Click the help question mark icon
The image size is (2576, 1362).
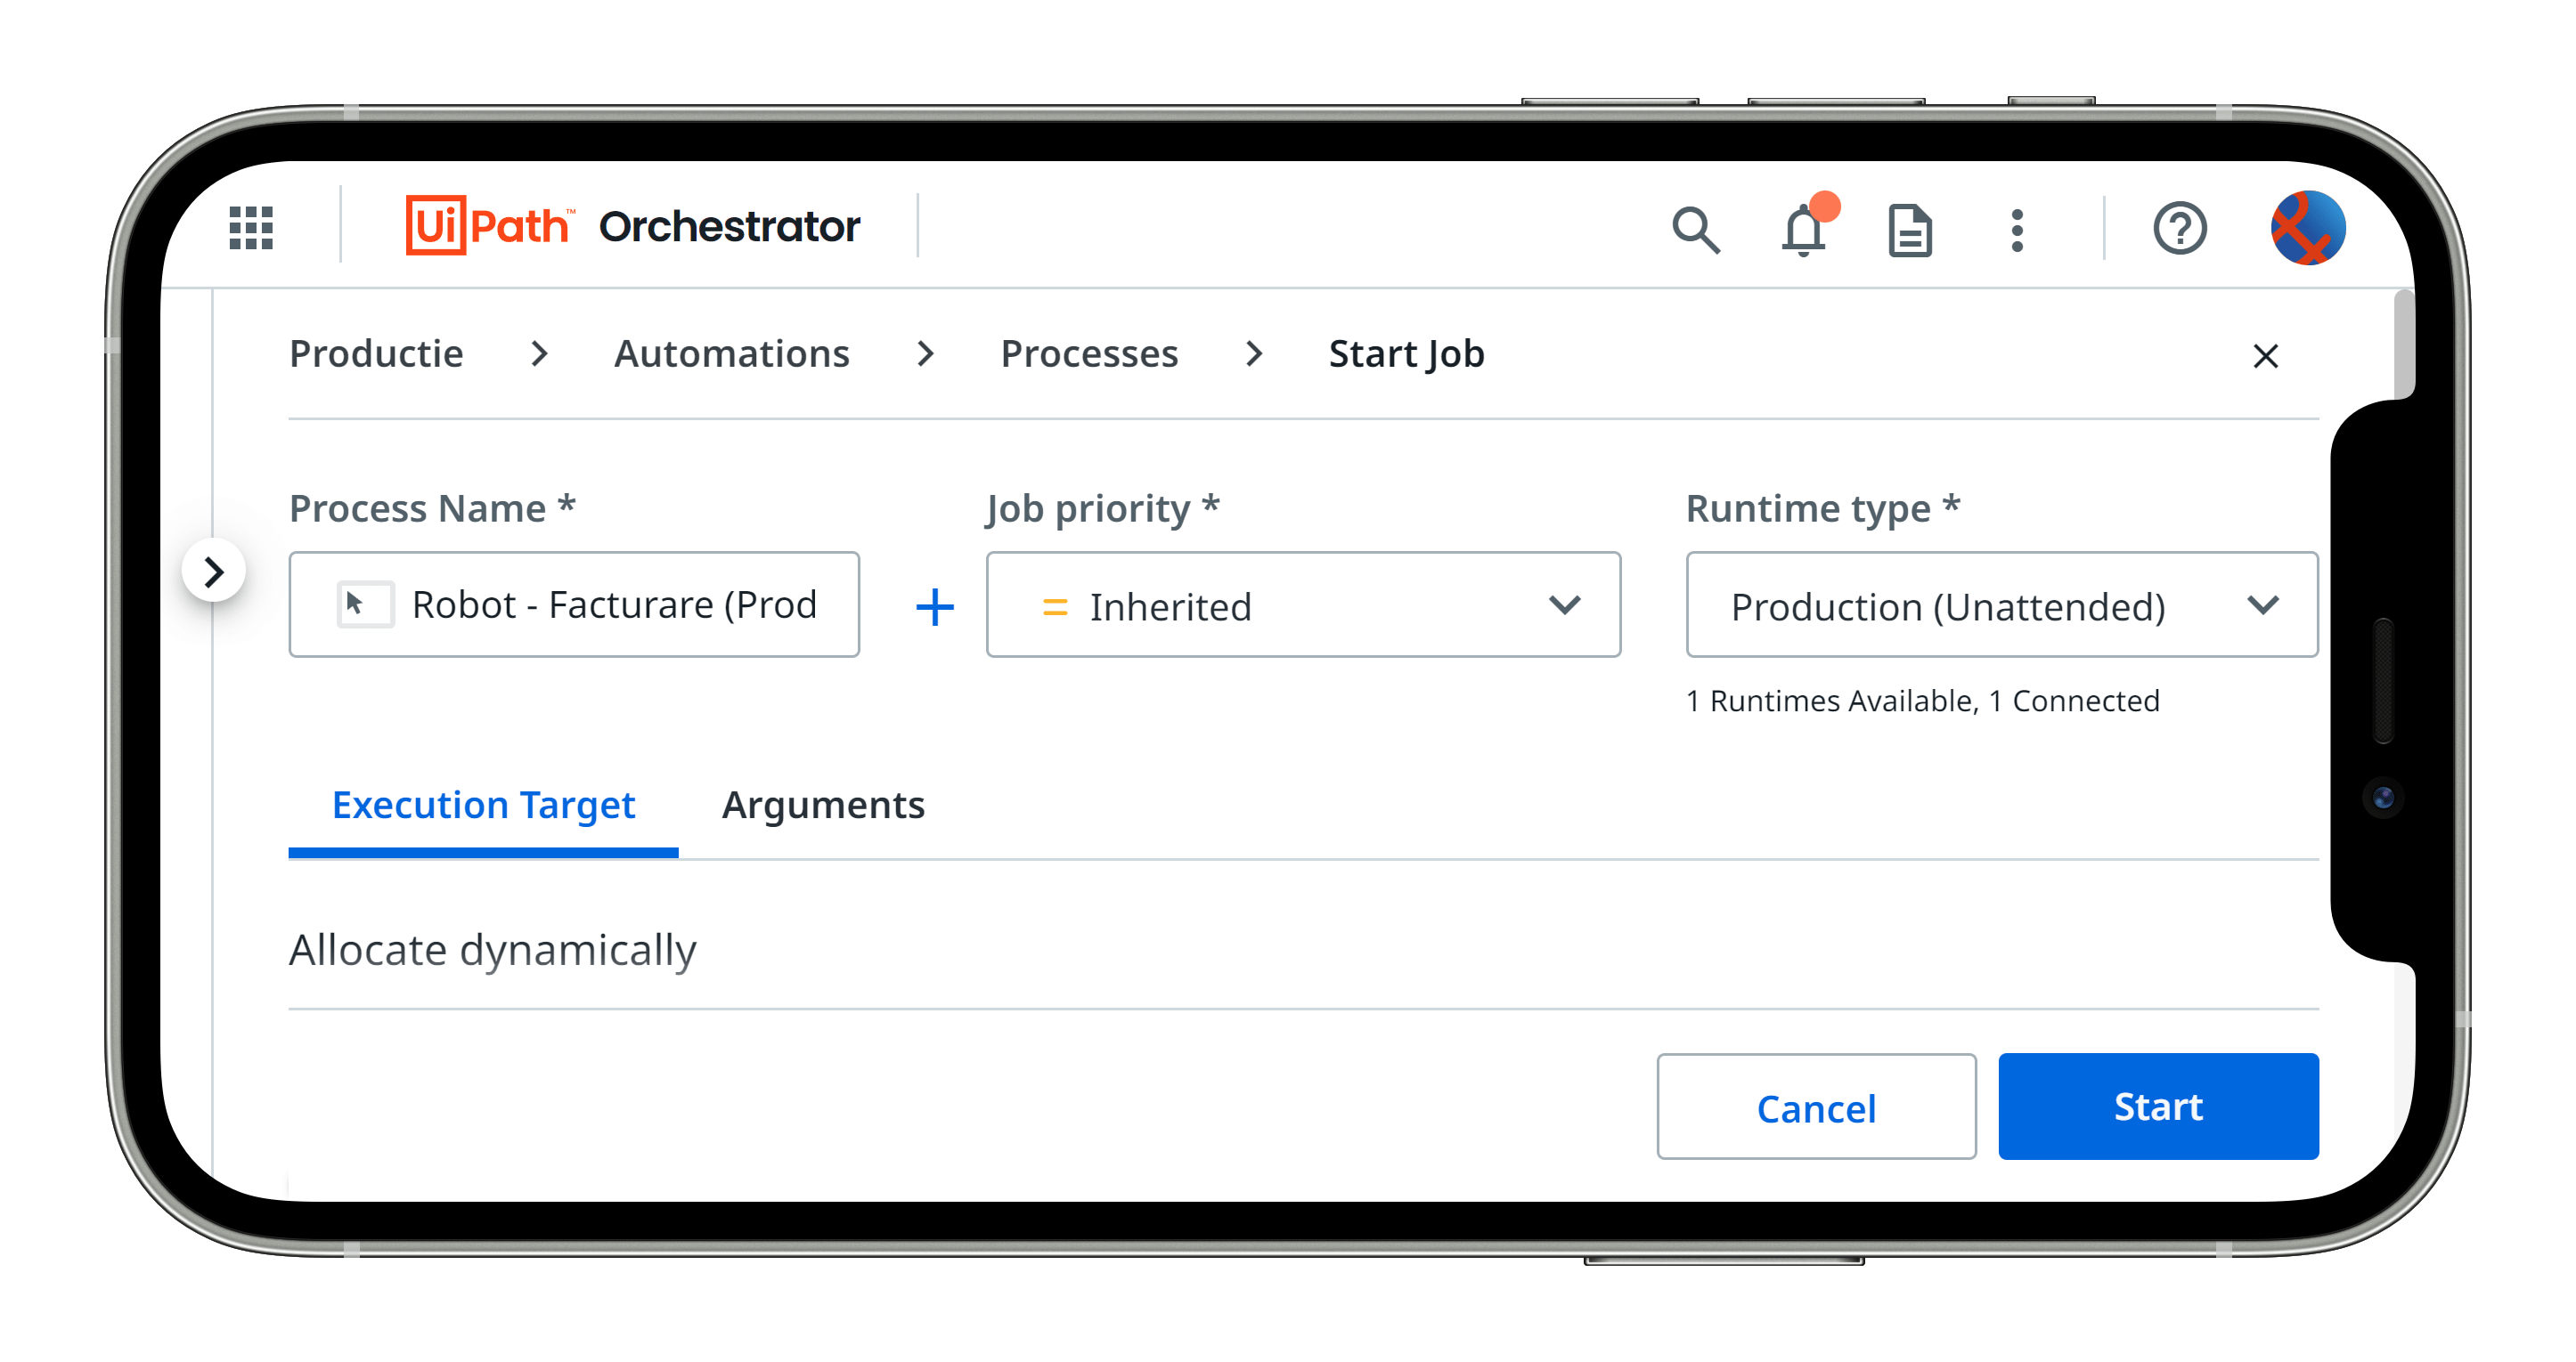tap(2181, 228)
